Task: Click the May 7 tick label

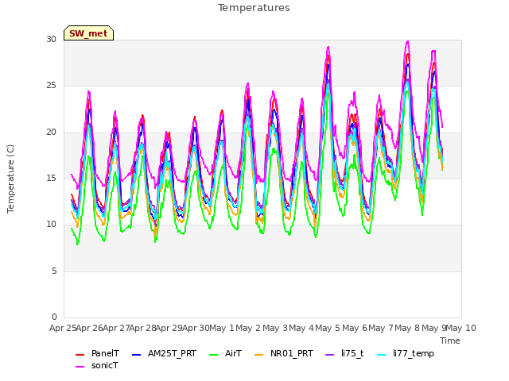Action: [x=381, y=328]
